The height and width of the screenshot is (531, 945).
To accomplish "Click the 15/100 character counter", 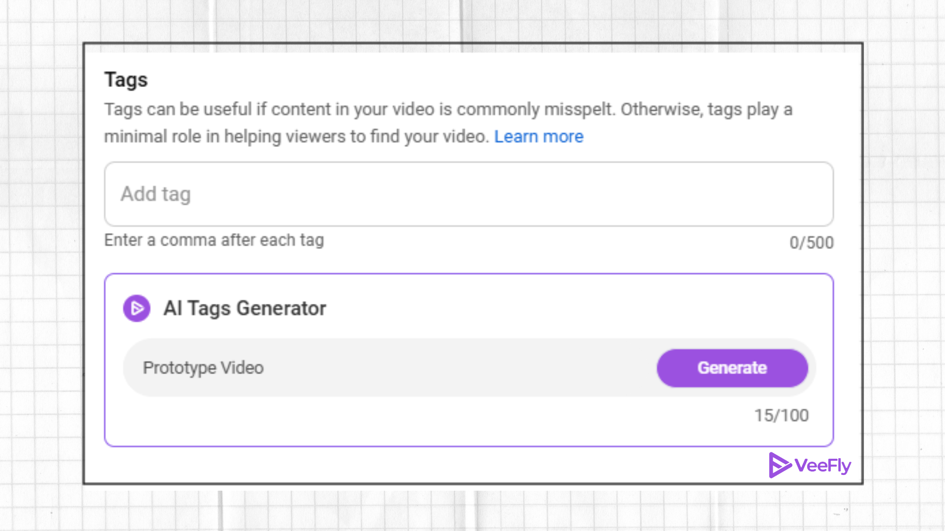I will (781, 415).
